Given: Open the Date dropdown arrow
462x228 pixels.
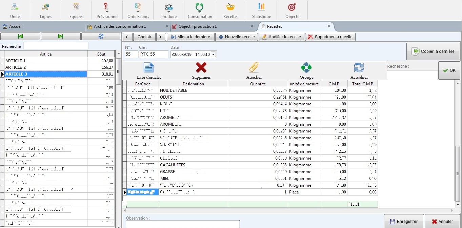Looking at the screenshot, I should point(213,55).
